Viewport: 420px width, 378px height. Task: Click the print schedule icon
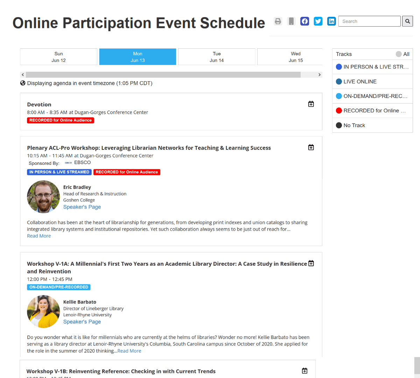coord(278,21)
